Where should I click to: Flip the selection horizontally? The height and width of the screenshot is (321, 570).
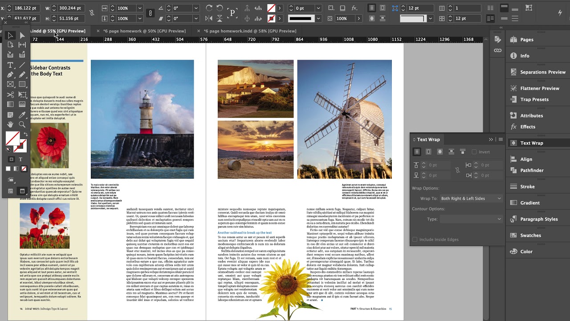[209, 18]
